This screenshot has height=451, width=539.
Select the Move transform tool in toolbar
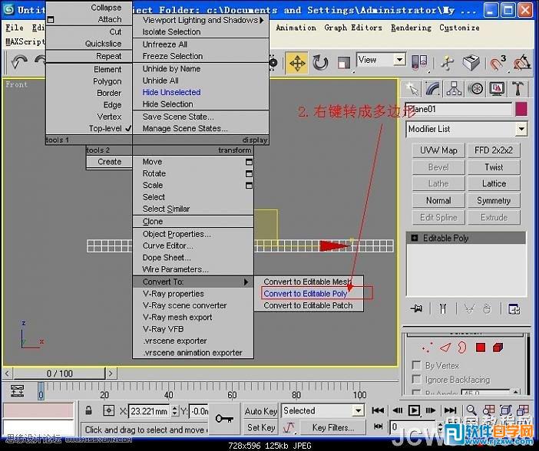point(297,62)
